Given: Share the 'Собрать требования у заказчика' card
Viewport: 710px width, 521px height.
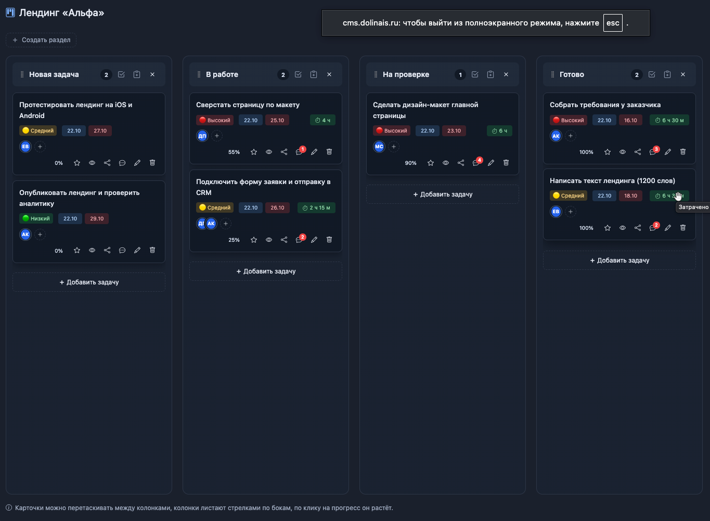Looking at the screenshot, I should pos(638,152).
